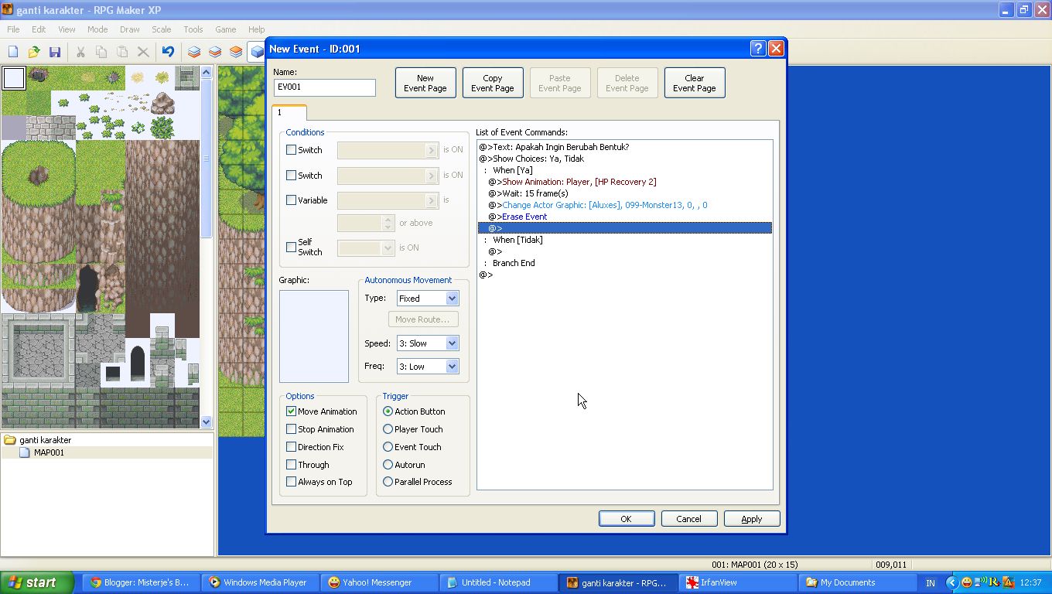Save the project using the Save toolbar icon
The height and width of the screenshot is (594, 1052).
54,51
